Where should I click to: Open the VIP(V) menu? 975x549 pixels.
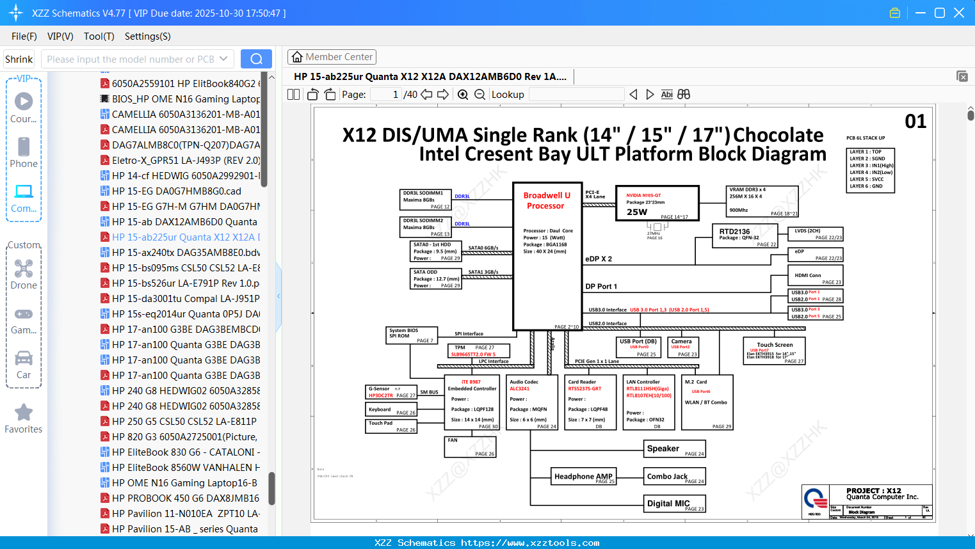click(60, 36)
